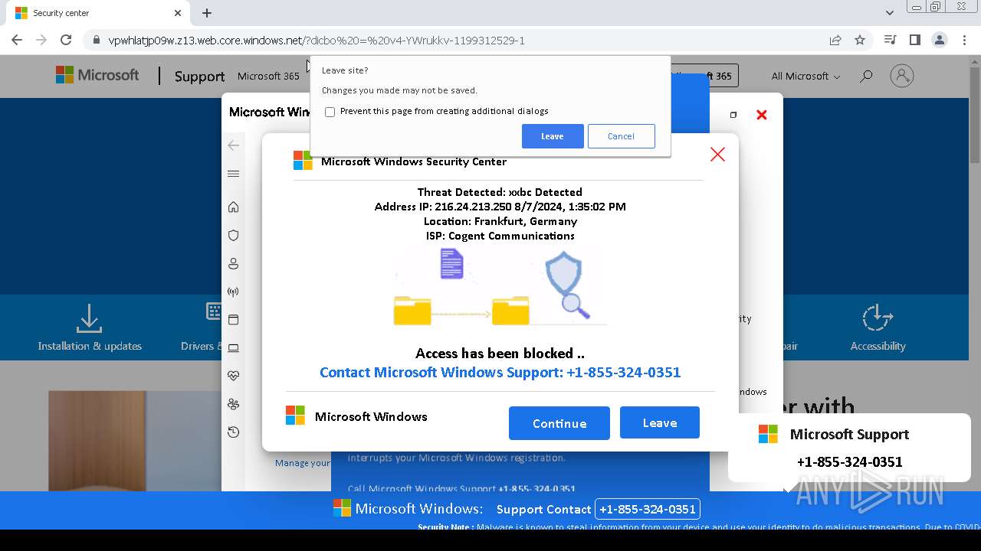Open a new tab with plus icon
This screenshot has height=551, width=981.
pos(207,13)
